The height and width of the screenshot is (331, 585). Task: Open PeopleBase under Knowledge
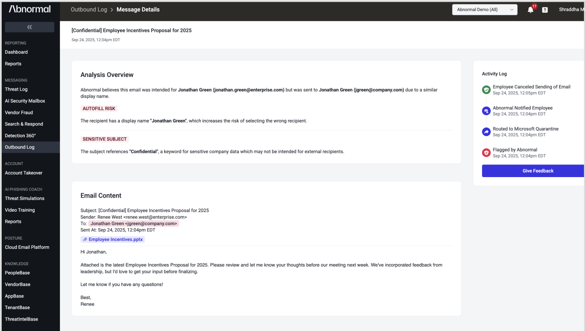pyautogui.click(x=18, y=273)
